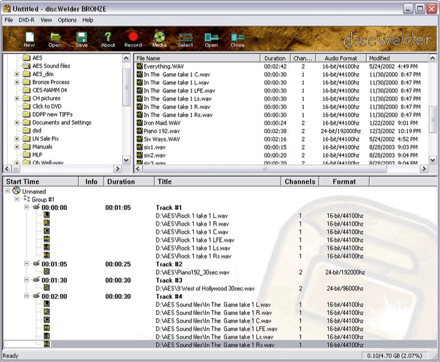Viewport: 440px width, 362px height.
Task: Click the Title column header in the album pane
Action: pyautogui.click(x=218, y=181)
